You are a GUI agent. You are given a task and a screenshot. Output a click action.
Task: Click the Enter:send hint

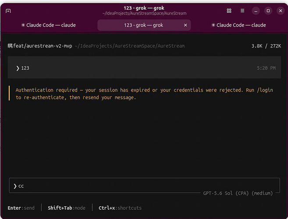21,208
